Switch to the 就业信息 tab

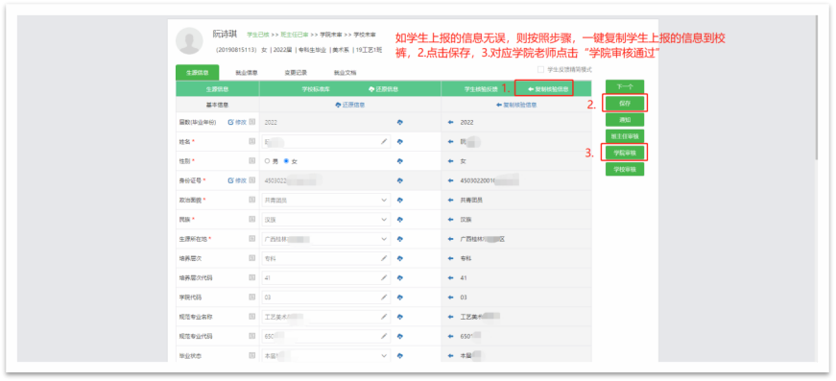tap(247, 73)
